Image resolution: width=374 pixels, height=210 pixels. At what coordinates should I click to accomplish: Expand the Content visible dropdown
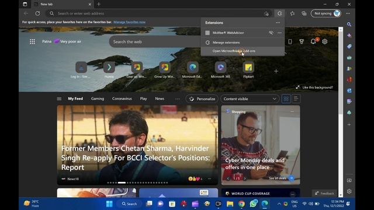[250, 99]
